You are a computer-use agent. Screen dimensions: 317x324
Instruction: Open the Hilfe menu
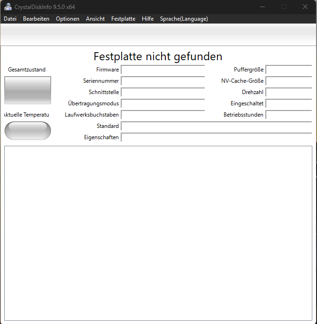(x=147, y=19)
